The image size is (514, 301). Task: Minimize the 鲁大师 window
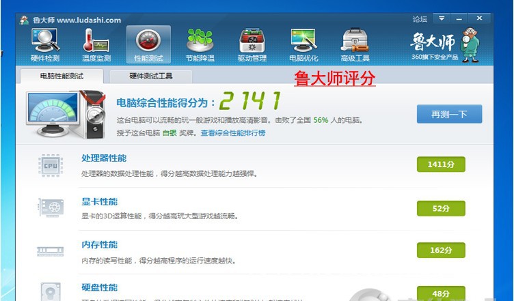[x=459, y=18]
